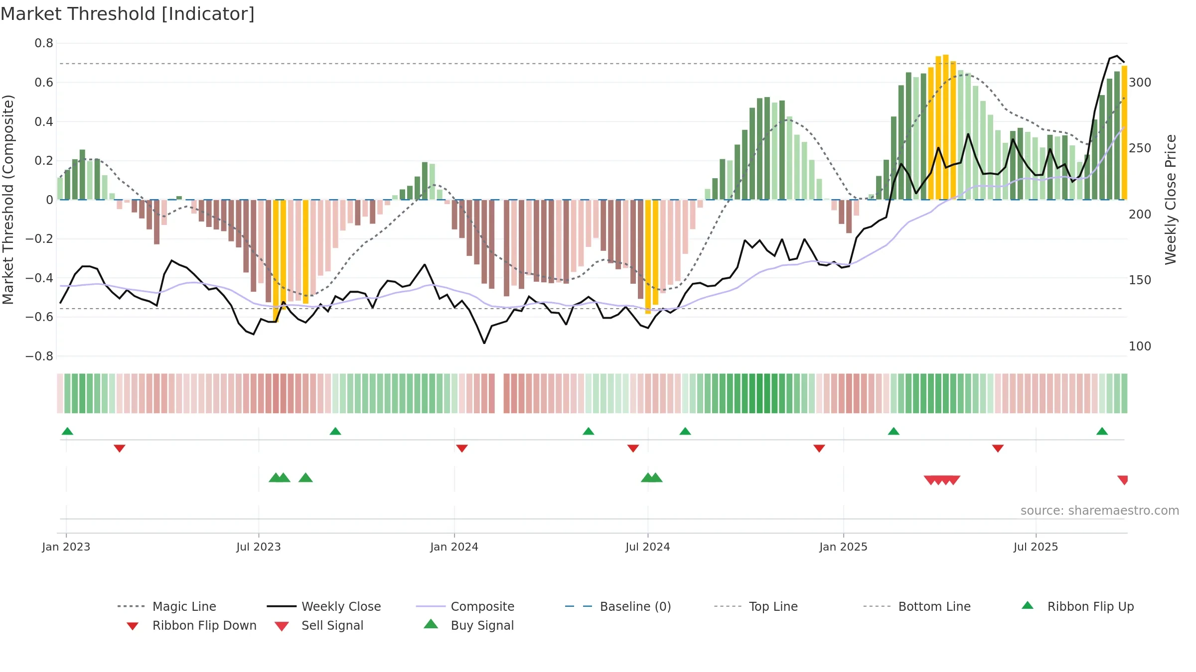The height and width of the screenshot is (672, 1196).
Task: Click the Jan 2025 x-axis label
Action: tap(844, 547)
